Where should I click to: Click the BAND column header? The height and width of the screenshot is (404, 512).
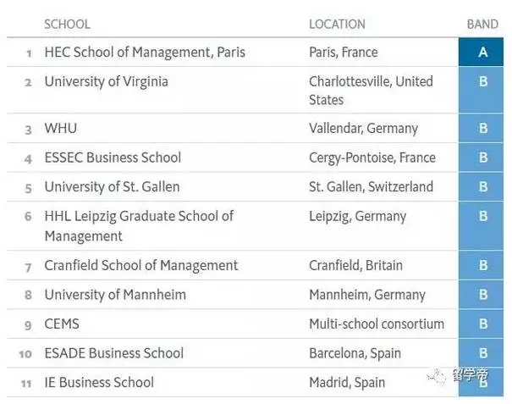[482, 24]
